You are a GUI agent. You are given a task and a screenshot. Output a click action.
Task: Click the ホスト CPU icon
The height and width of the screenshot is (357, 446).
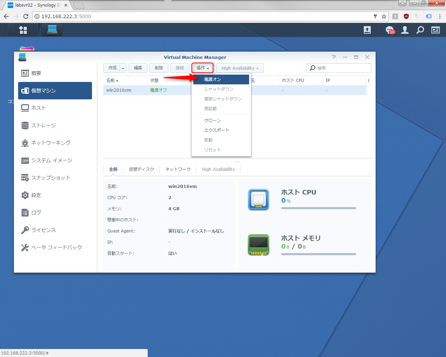pyautogui.click(x=259, y=199)
